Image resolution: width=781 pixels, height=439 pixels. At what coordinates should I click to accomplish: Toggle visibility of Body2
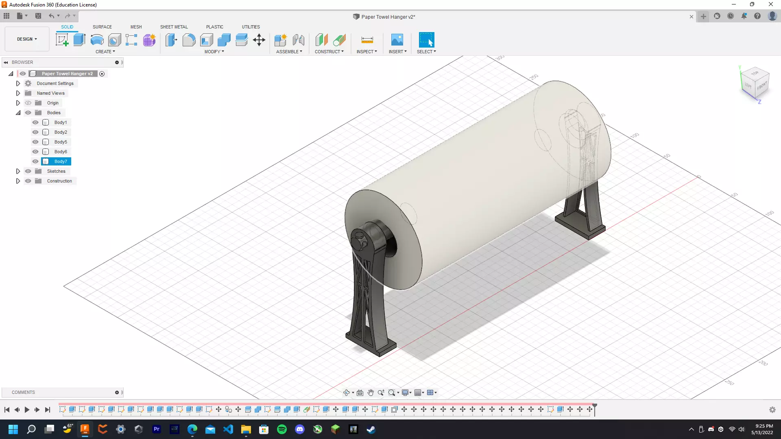pyautogui.click(x=35, y=132)
